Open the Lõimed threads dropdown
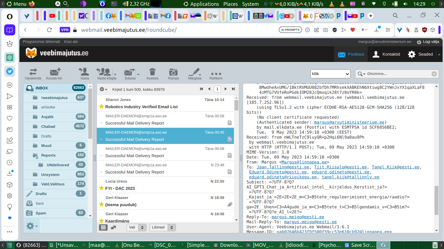Image resolution: width=444 pixels, height=249 pixels. [162, 227]
